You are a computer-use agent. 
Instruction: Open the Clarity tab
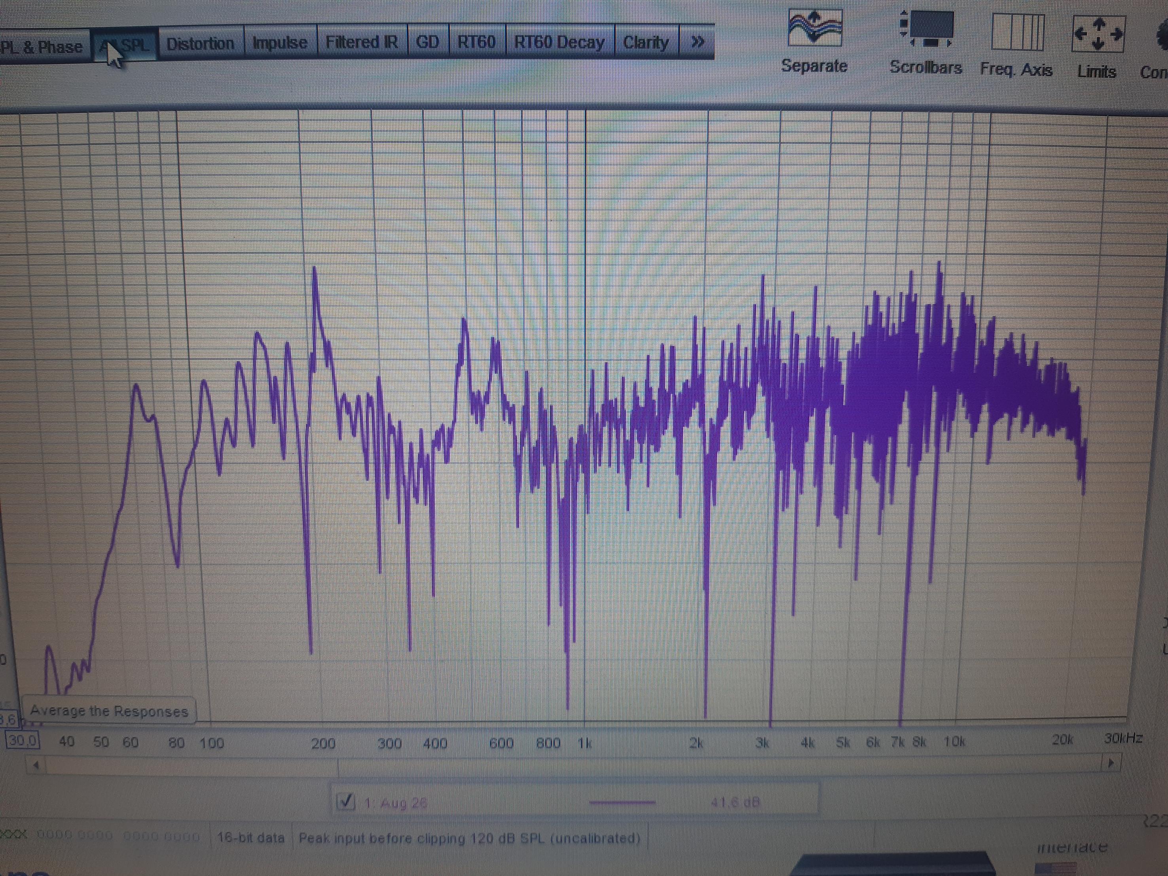click(x=646, y=42)
